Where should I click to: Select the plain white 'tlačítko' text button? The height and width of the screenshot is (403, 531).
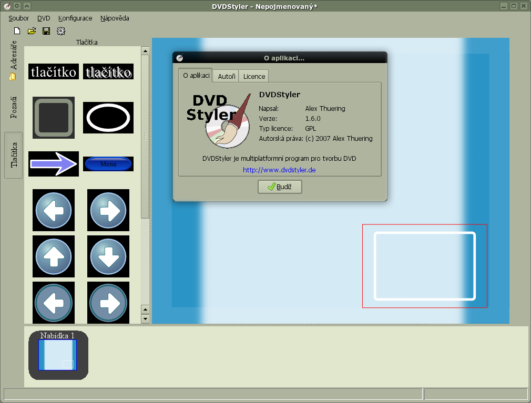(54, 71)
